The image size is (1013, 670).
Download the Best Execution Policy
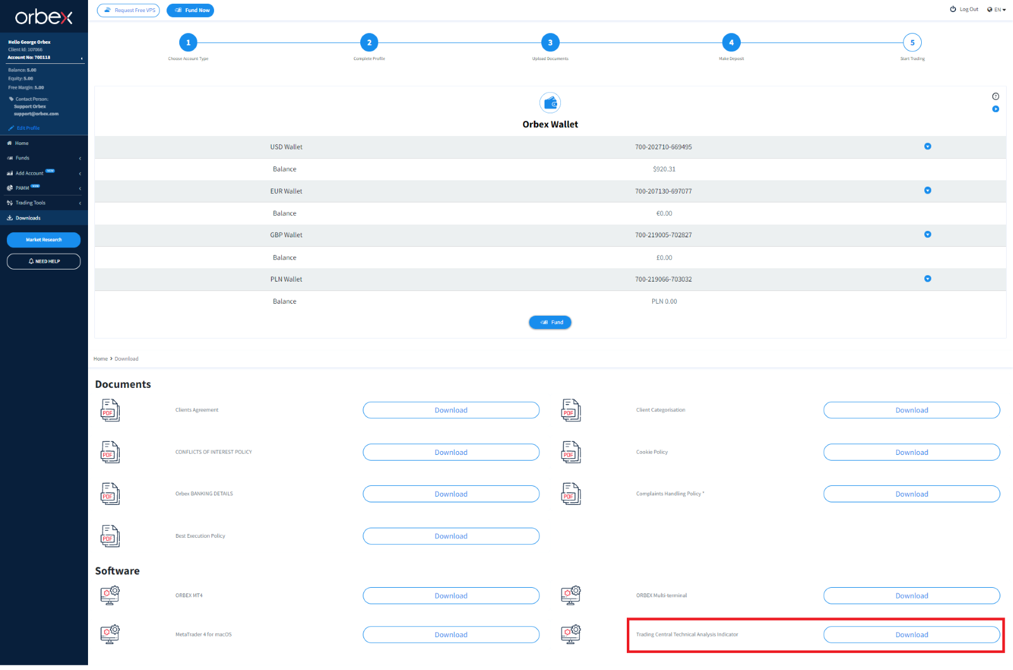pos(451,536)
